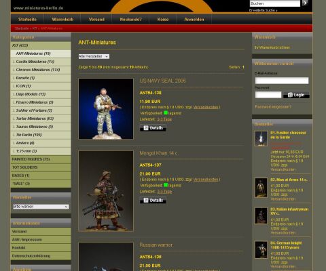Open 02. Man at Arms 14 c. link
Screen dimensions: 326x271
tap(289, 180)
